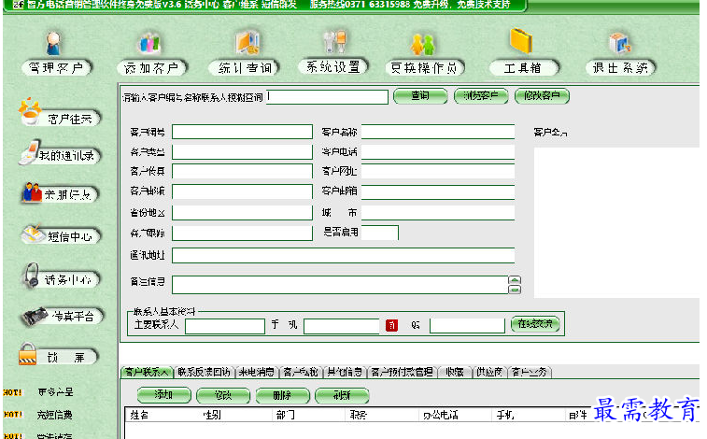Click the 客户类型 input field
Image resolution: width=707 pixels, height=439 pixels.
pyautogui.click(x=242, y=152)
